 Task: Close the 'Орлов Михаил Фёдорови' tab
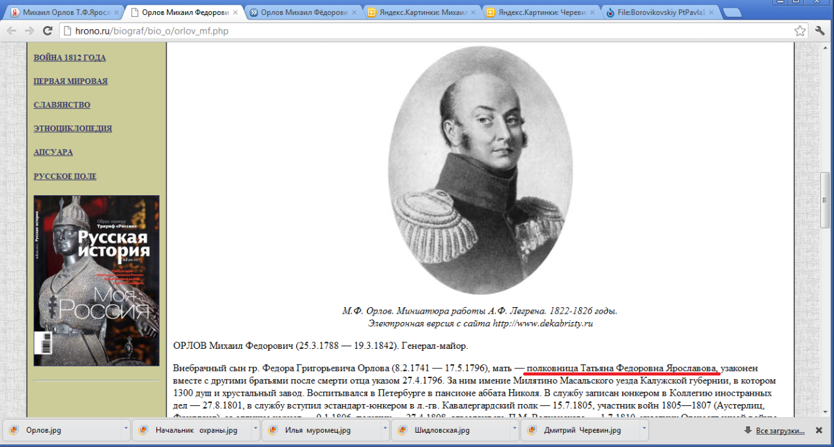tap(354, 12)
